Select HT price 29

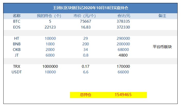pos(86,38)
